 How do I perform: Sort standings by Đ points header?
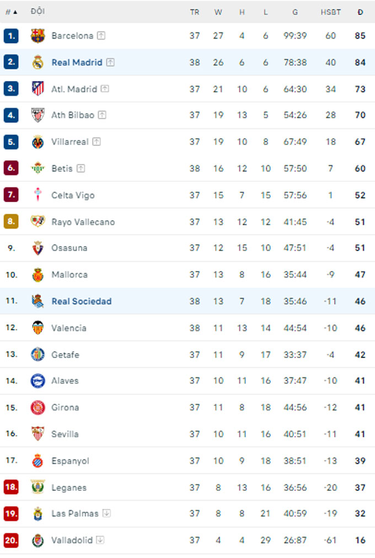pyautogui.click(x=360, y=12)
